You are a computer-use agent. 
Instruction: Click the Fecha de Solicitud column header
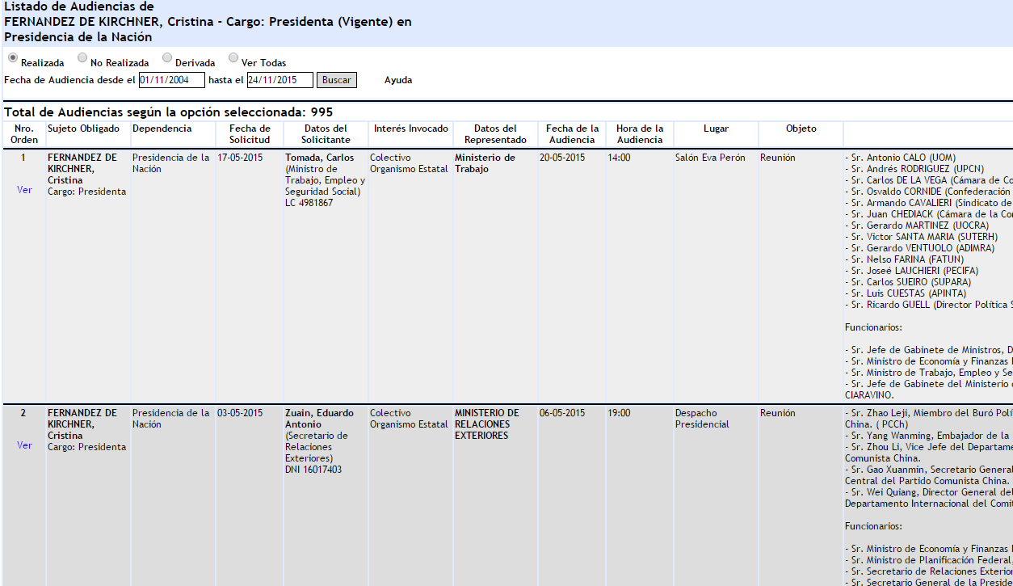click(250, 134)
